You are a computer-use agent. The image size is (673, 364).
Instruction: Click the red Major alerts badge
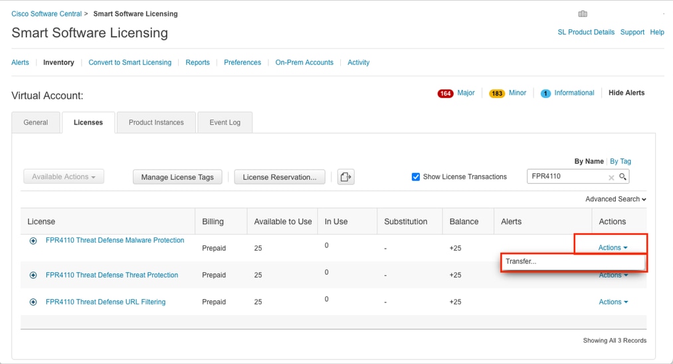tap(446, 93)
